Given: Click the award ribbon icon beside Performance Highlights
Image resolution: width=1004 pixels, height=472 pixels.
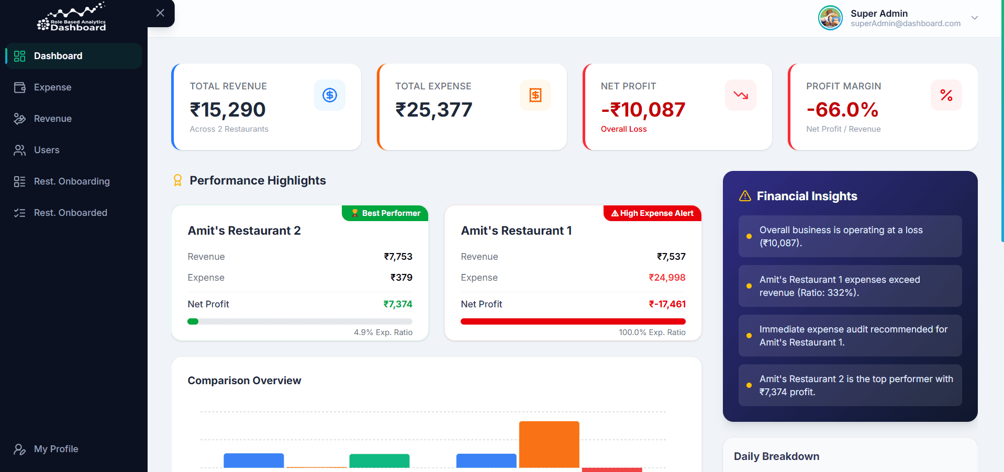Looking at the screenshot, I should (x=177, y=180).
